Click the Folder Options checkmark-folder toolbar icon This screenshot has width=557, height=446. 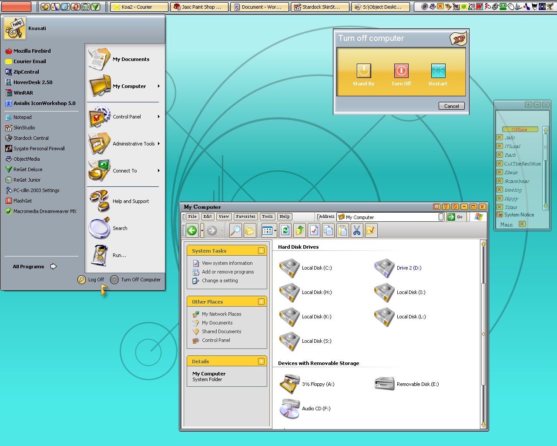click(371, 230)
